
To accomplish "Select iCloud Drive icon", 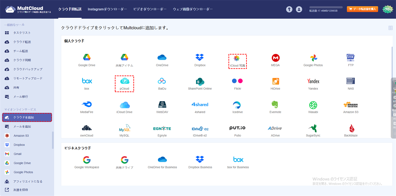I will click(124, 105).
